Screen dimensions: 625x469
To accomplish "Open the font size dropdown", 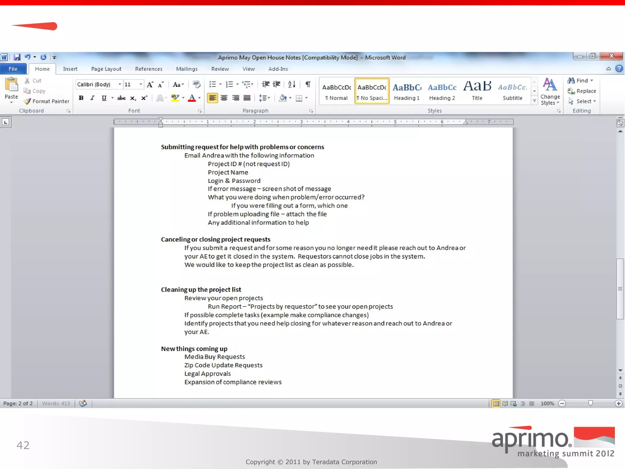I will coord(141,85).
